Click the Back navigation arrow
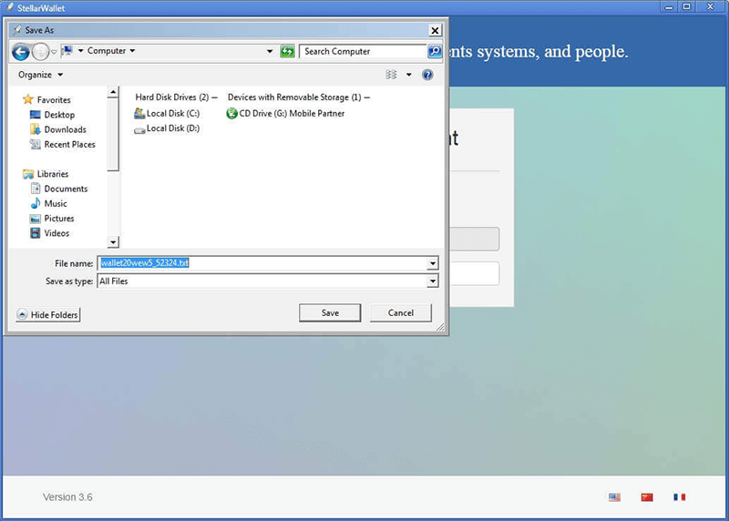Image resolution: width=729 pixels, height=521 pixels. [x=20, y=52]
